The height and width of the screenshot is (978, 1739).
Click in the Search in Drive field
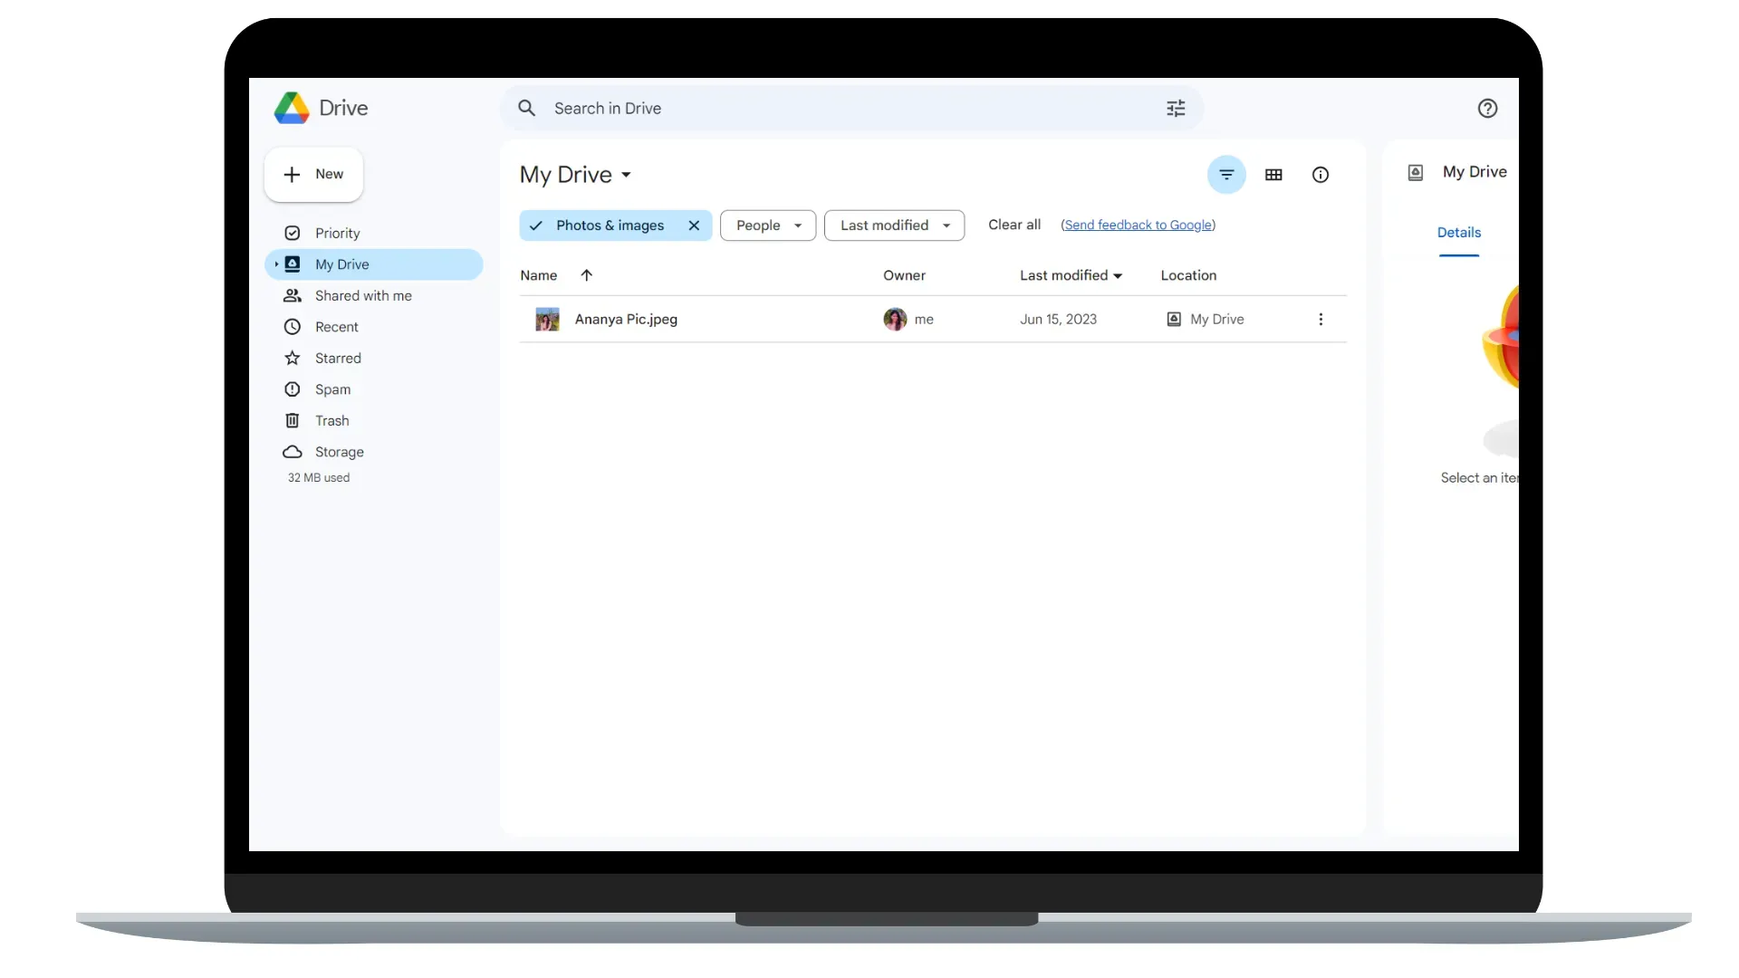tap(815, 109)
